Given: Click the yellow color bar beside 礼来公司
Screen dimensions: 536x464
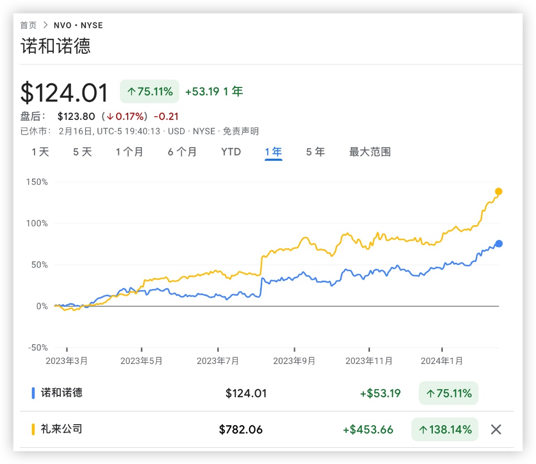Looking at the screenshot, I should [33, 429].
